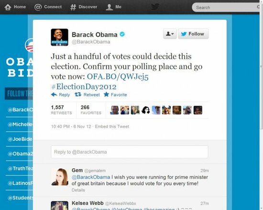Open the OFA.BO/QWJej5 link

(x=118, y=77)
